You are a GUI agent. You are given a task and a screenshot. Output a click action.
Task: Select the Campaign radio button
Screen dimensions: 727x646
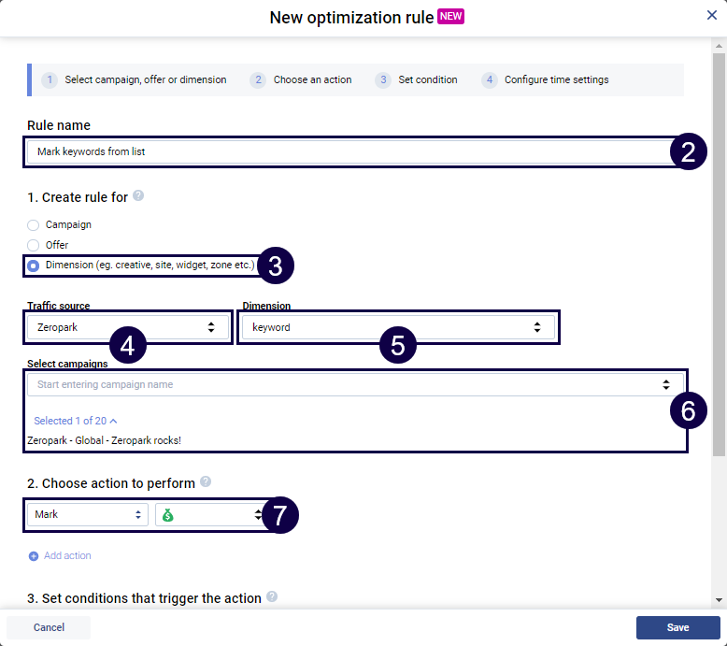[x=34, y=225]
